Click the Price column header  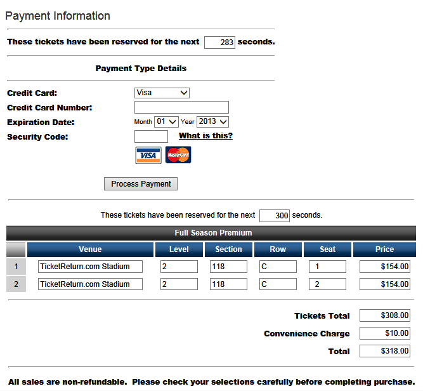coord(384,249)
